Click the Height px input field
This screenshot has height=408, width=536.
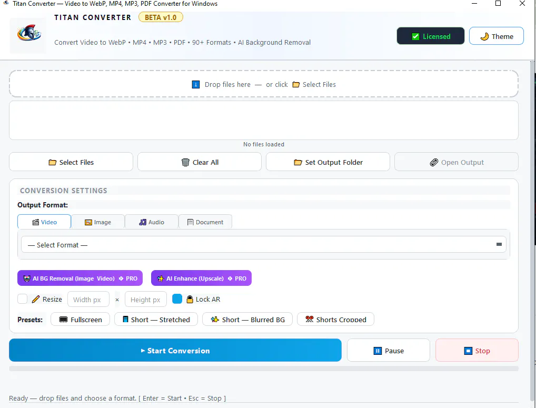(146, 300)
